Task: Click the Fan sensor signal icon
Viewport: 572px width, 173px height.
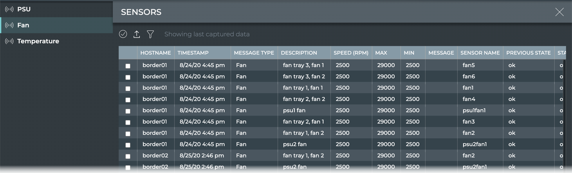Action: (9, 25)
